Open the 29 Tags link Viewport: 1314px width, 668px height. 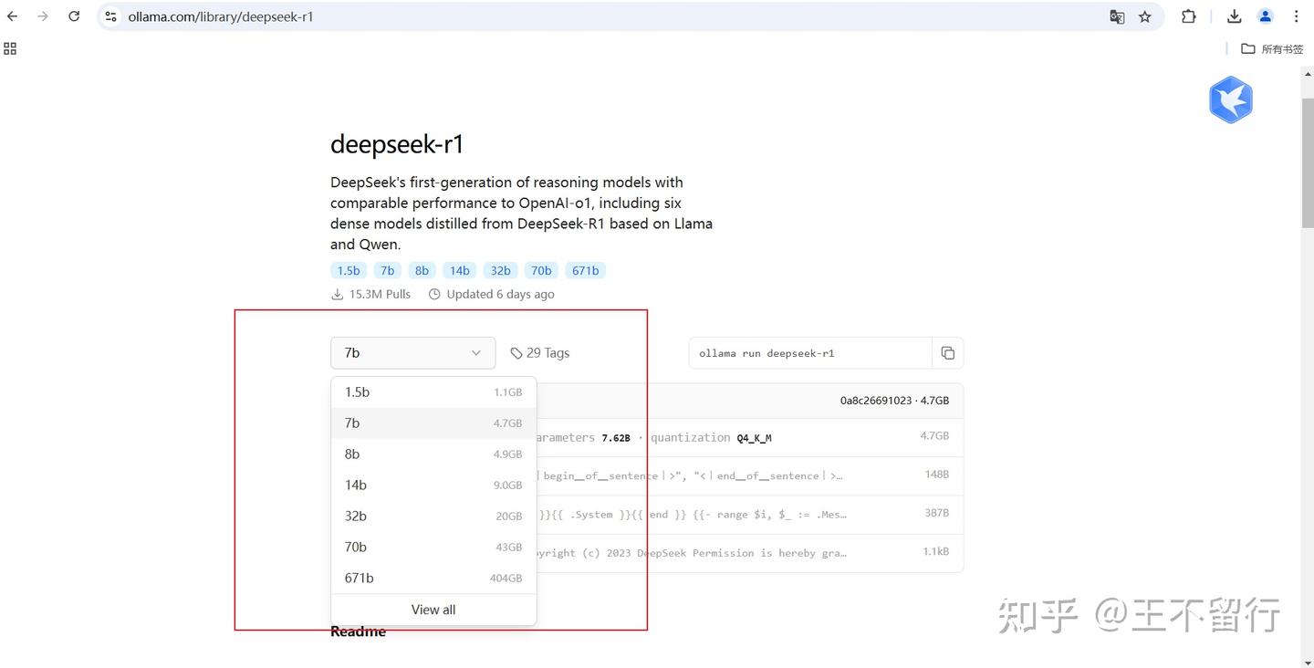pos(539,352)
